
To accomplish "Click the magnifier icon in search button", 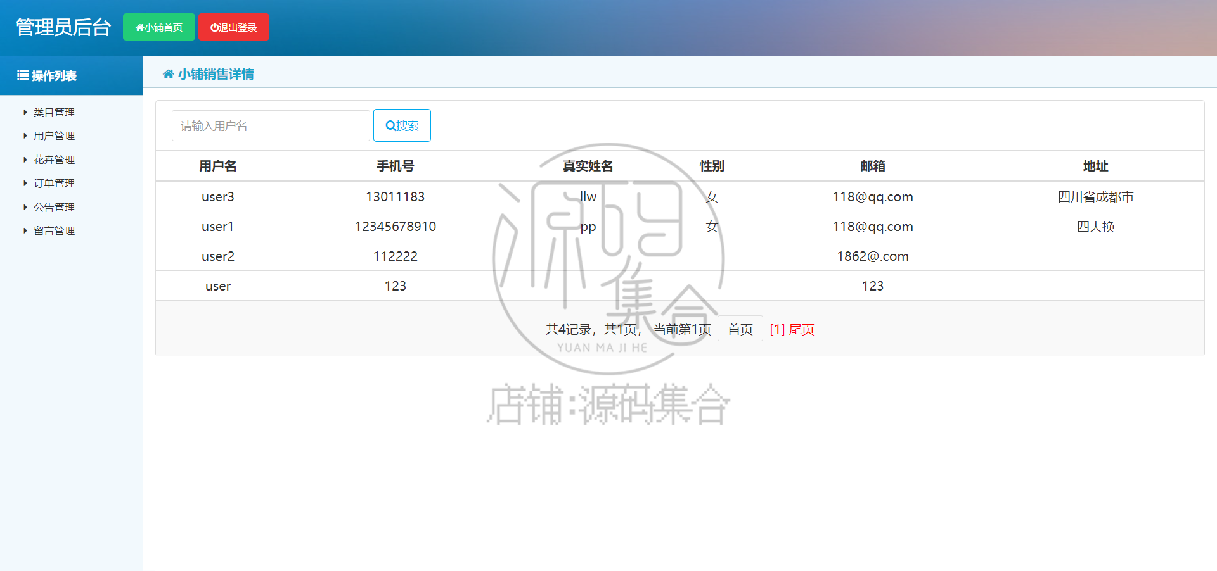I will [x=390, y=126].
